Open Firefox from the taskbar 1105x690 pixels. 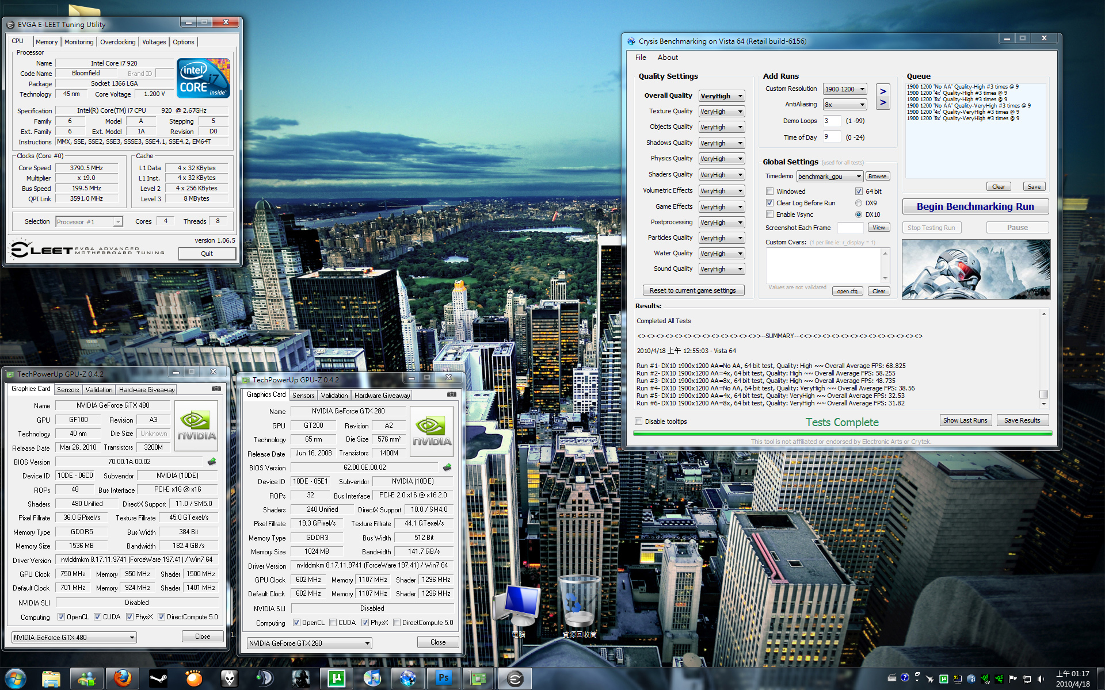click(x=123, y=678)
